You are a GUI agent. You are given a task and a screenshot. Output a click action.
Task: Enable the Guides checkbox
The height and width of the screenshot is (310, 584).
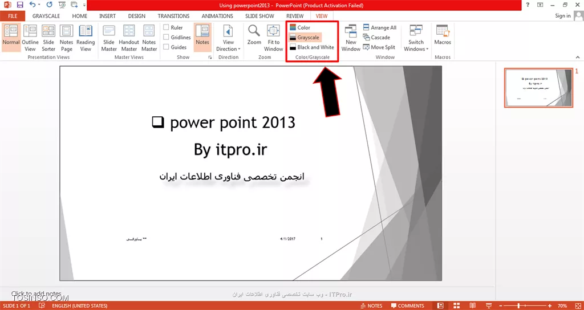167,47
